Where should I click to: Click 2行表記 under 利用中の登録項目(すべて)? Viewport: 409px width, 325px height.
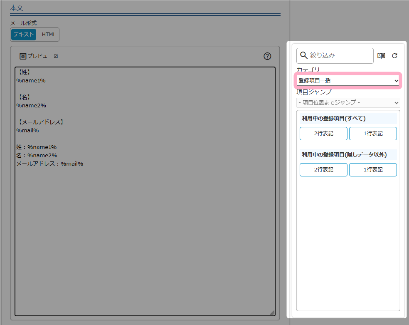[323, 134]
